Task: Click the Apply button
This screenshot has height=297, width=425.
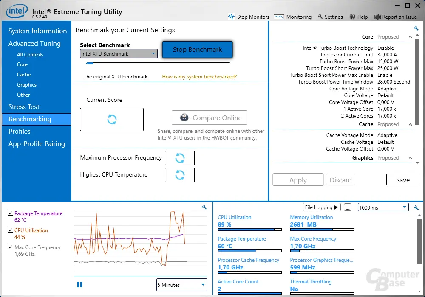Action: click(298, 180)
